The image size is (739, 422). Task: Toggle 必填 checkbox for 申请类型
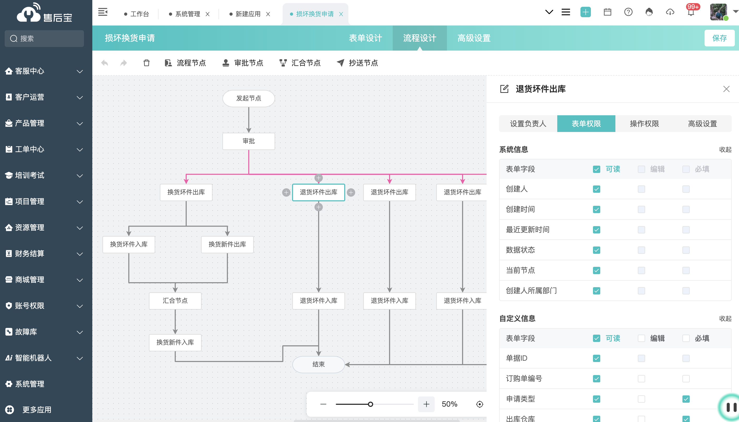click(x=686, y=399)
